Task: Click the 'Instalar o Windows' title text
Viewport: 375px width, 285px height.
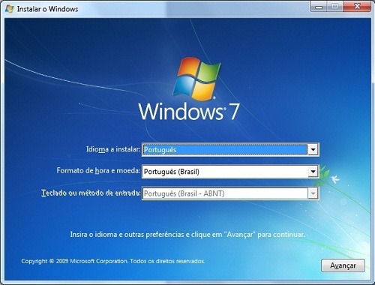Action: coord(47,9)
